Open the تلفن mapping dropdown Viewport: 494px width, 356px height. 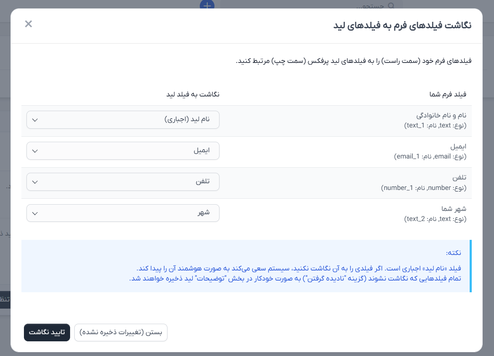122,182
